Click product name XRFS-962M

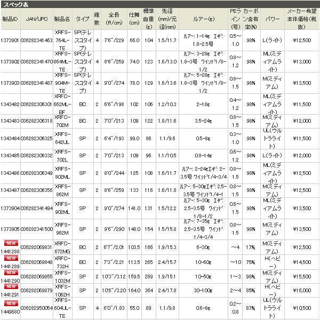(x=62, y=229)
